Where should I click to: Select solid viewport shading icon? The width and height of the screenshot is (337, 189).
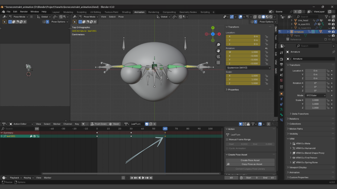pyautogui.click(x=263, y=17)
